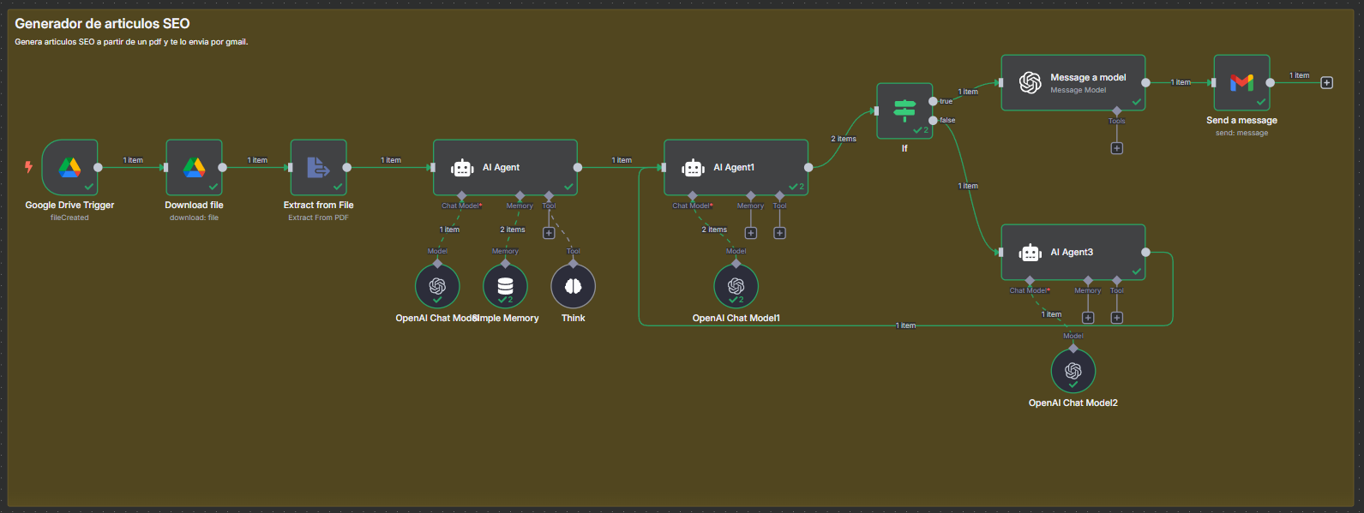1364x513 pixels.
Task: Click the lightning trigger icon by Google Drive Trigger
Action: [x=28, y=167]
